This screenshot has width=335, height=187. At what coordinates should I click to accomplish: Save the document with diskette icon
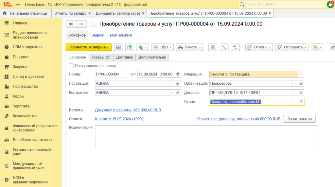click(x=118, y=47)
